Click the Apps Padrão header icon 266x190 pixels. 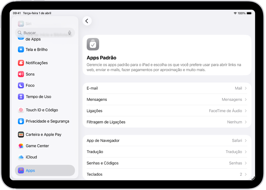point(93,44)
